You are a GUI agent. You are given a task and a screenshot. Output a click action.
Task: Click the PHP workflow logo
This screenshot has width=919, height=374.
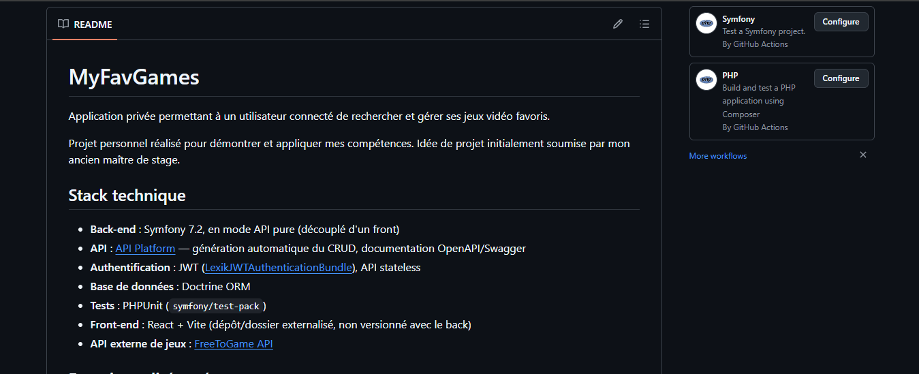[706, 80]
